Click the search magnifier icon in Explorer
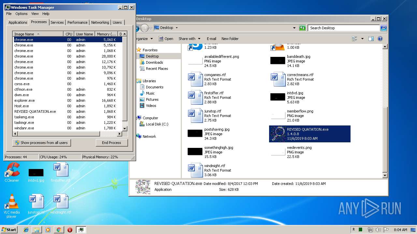 click(383, 28)
